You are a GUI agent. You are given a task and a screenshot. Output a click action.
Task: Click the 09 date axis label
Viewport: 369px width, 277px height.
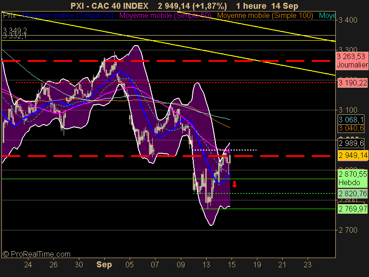pyautogui.click(x=181, y=265)
